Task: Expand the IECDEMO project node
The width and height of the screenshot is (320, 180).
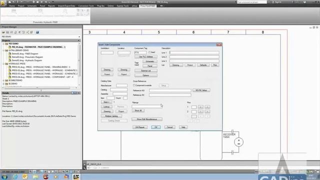Action: pos(3,83)
